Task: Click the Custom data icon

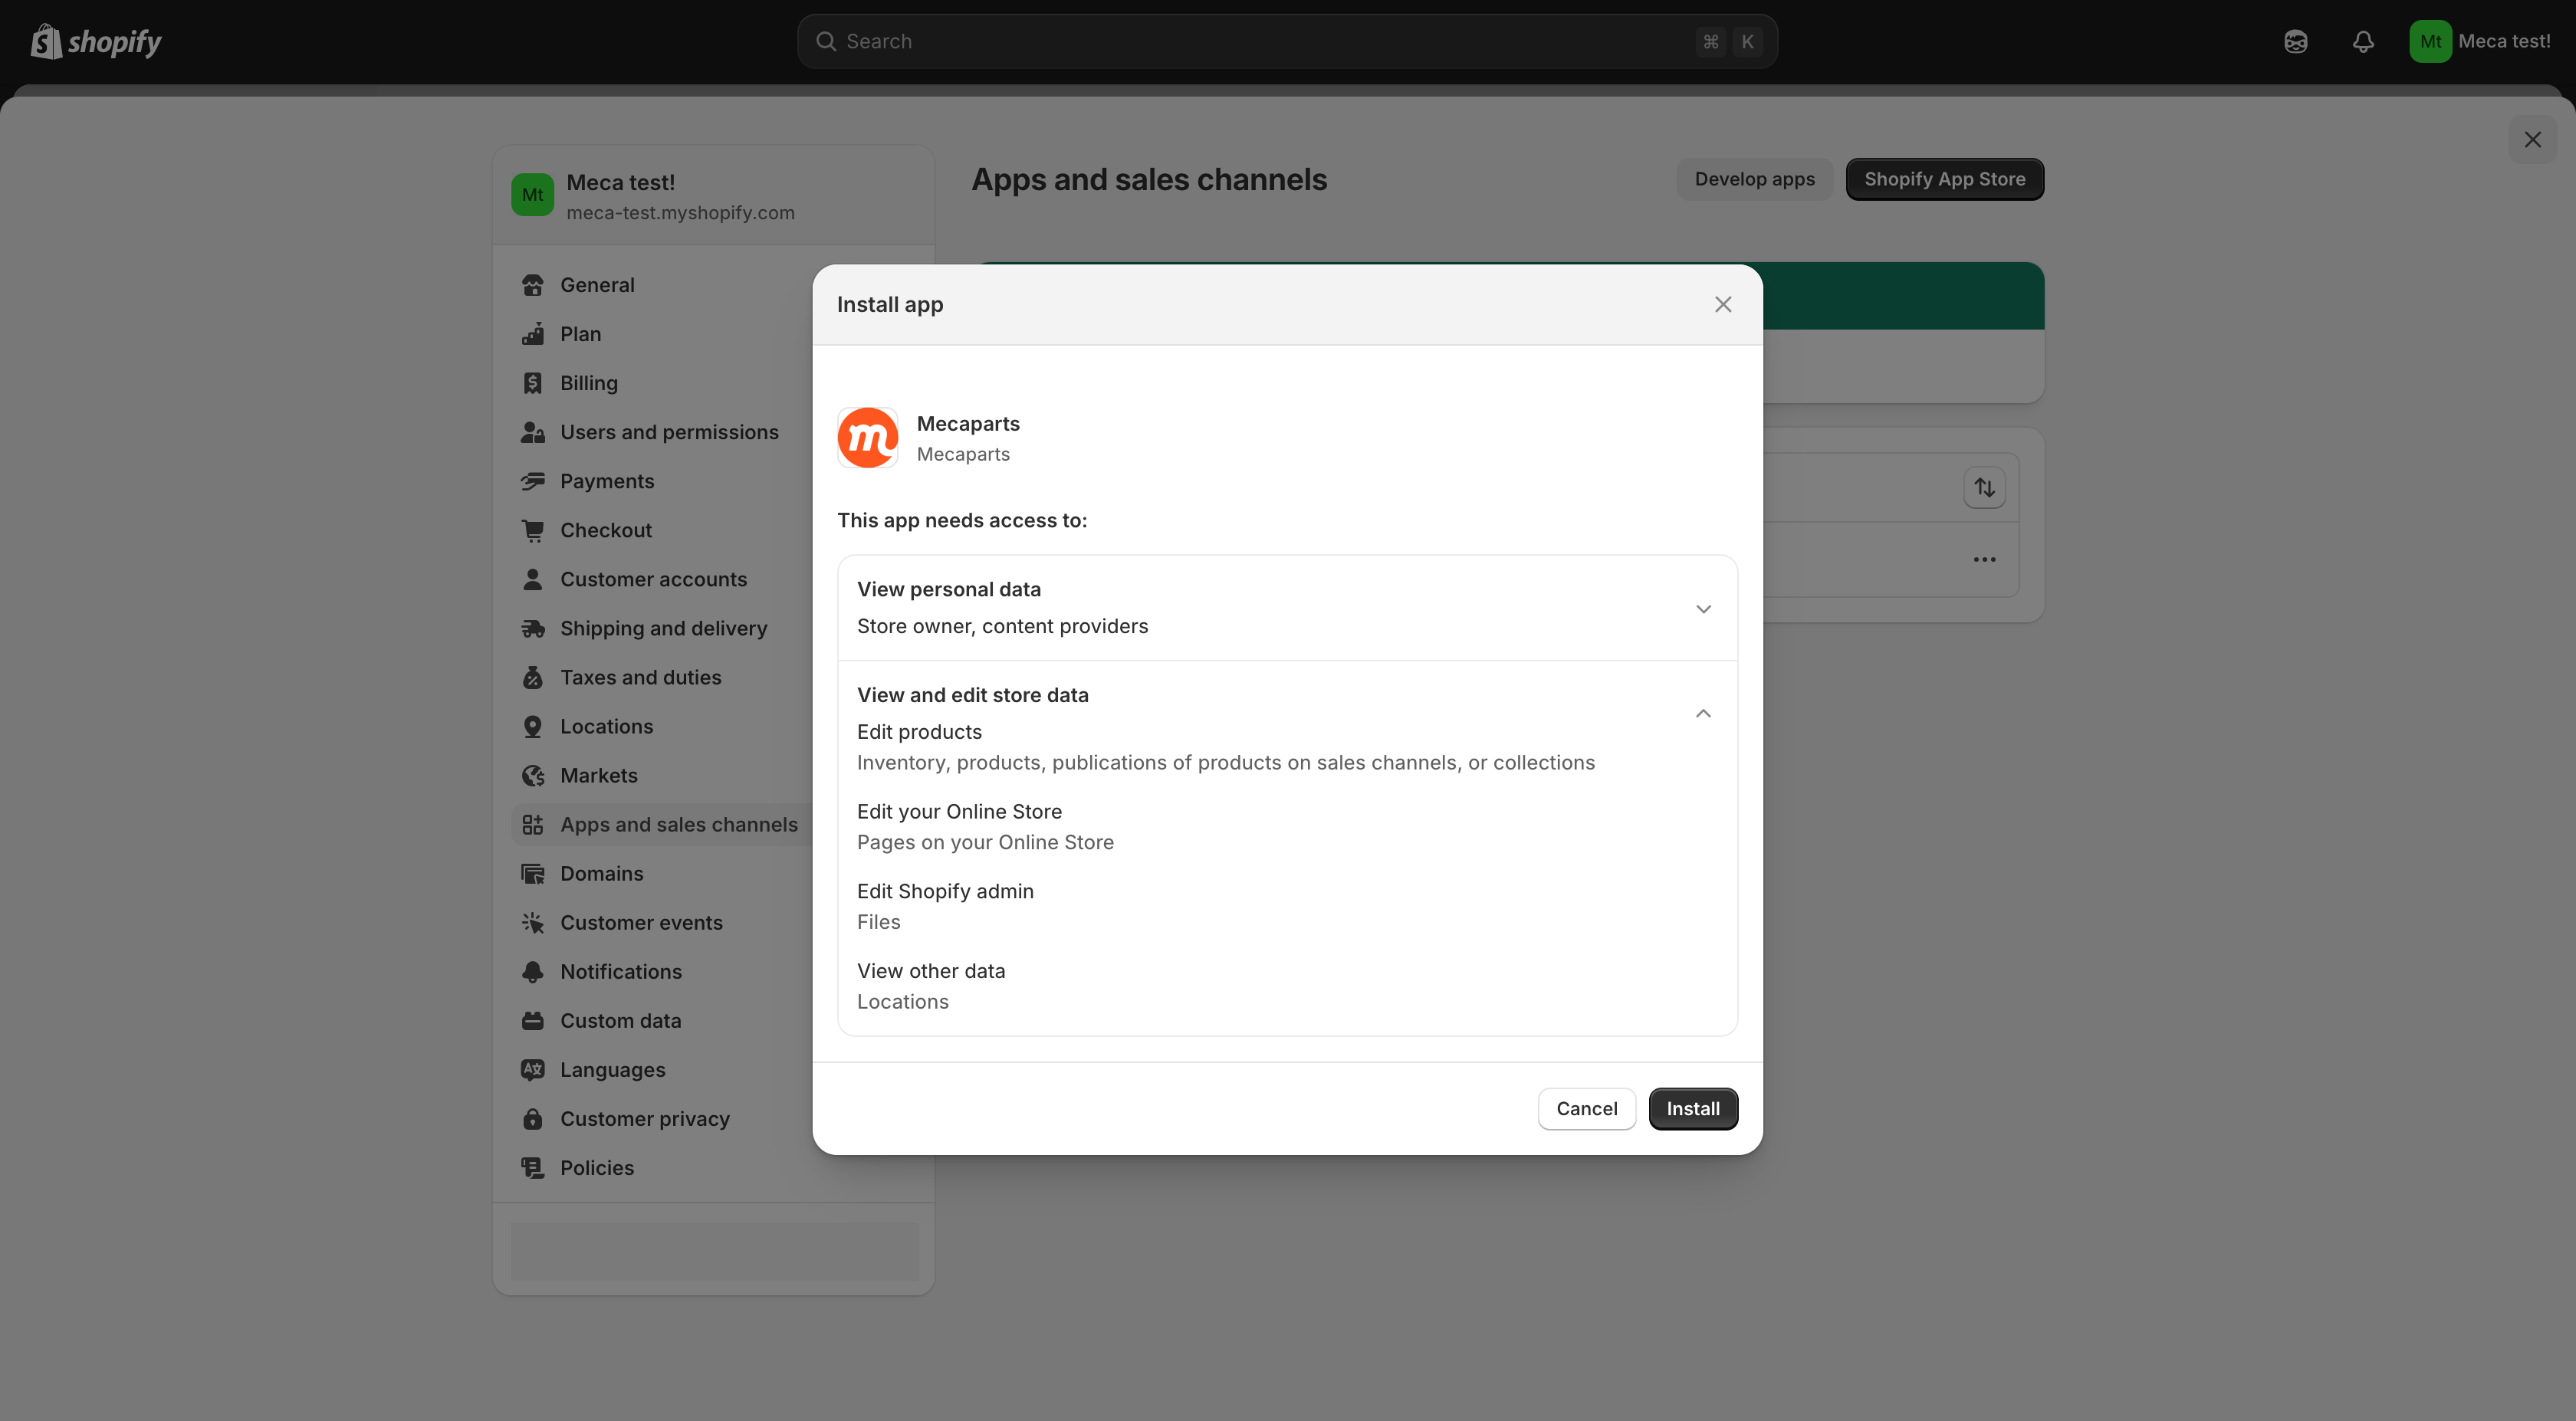Action: coord(533,1020)
